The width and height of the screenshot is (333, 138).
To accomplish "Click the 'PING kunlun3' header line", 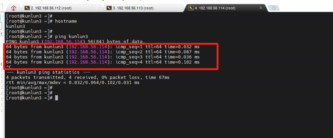I will [x=75, y=42].
